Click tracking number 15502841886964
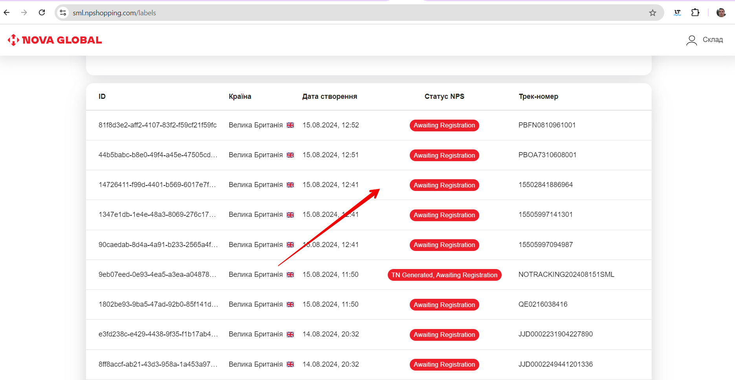 546,185
